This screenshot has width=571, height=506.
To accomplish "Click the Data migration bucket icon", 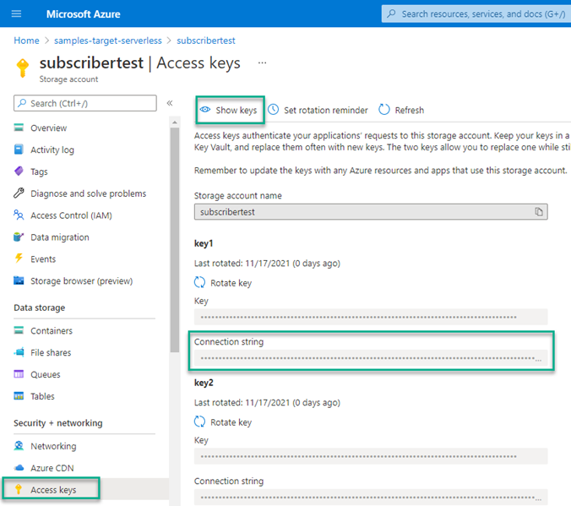I will coord(19,237).
